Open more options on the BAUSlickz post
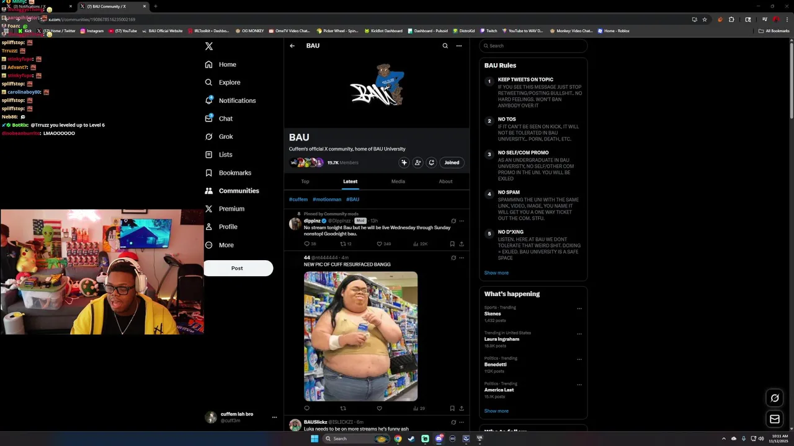 [x=462, y=422]
